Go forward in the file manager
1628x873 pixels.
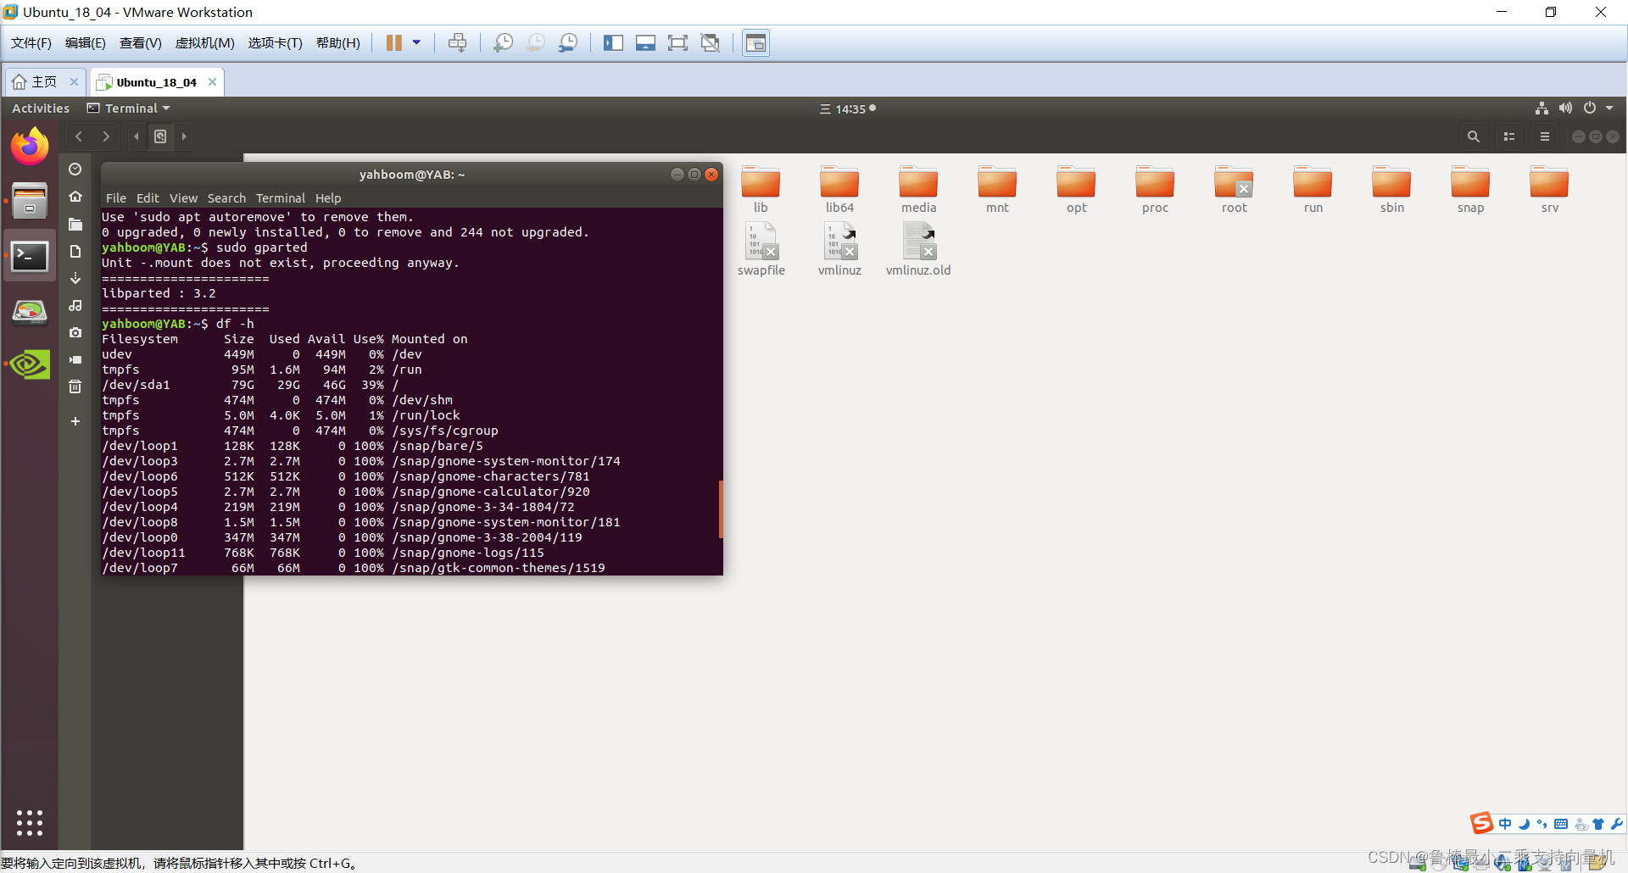coord(106,136)
